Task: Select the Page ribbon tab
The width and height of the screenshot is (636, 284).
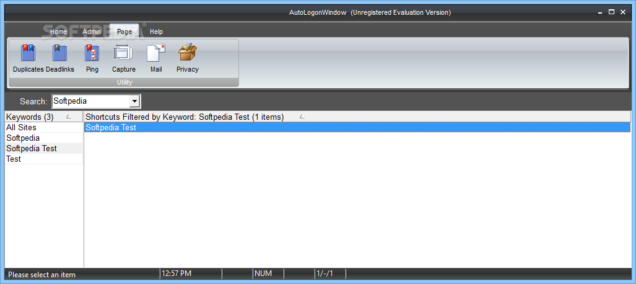Action: click(124, 31)
